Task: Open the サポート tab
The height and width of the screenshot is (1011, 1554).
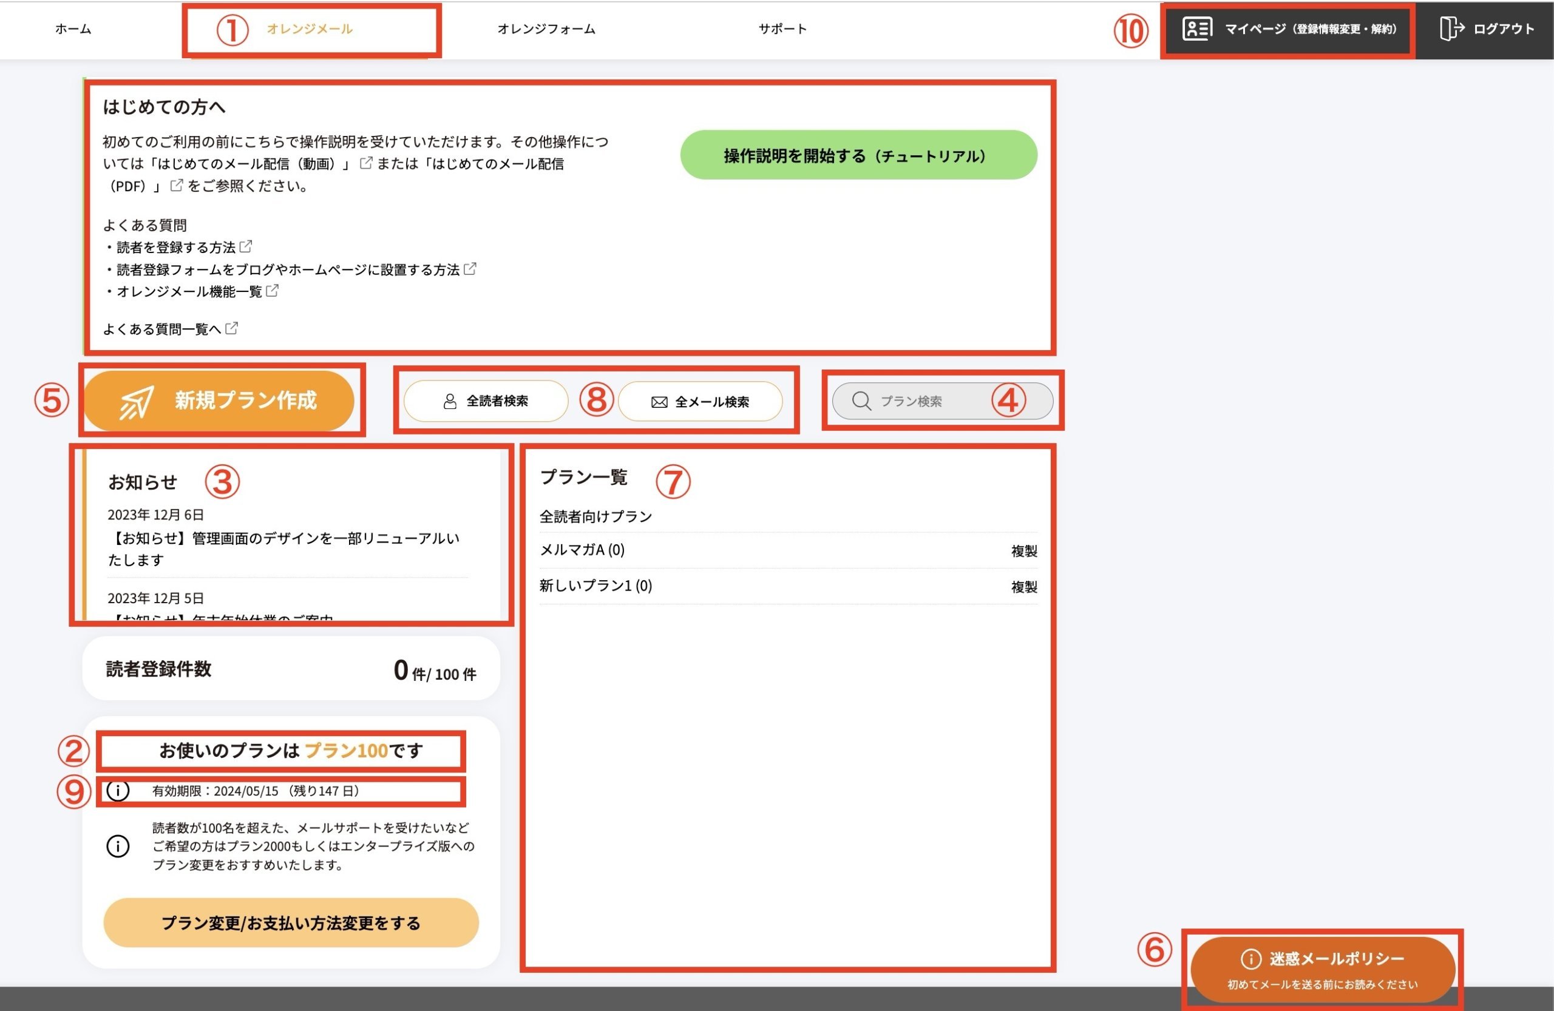Action: pyautogui.click(x=782, y=29)
